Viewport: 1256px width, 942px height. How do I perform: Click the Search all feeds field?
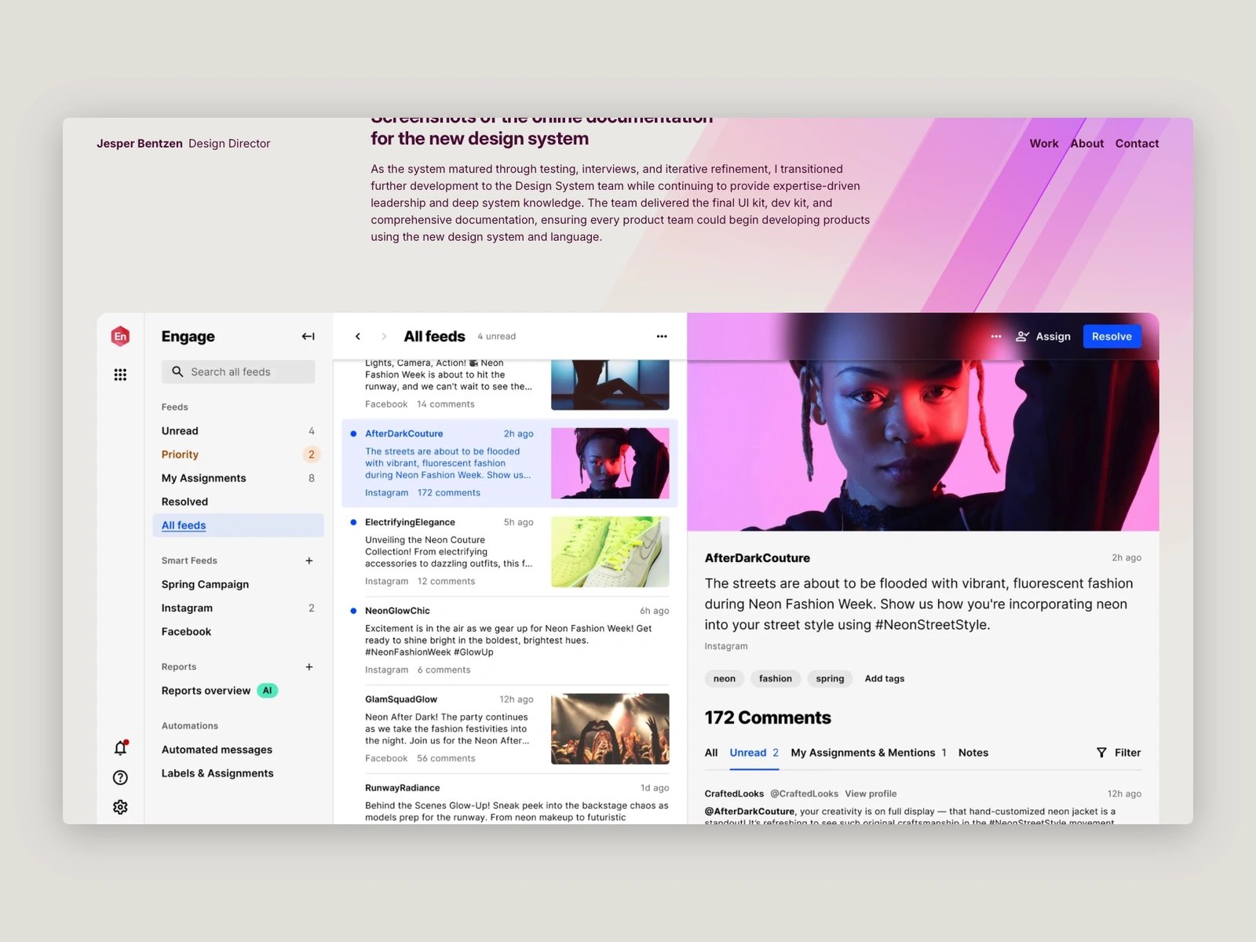point(238,371)
